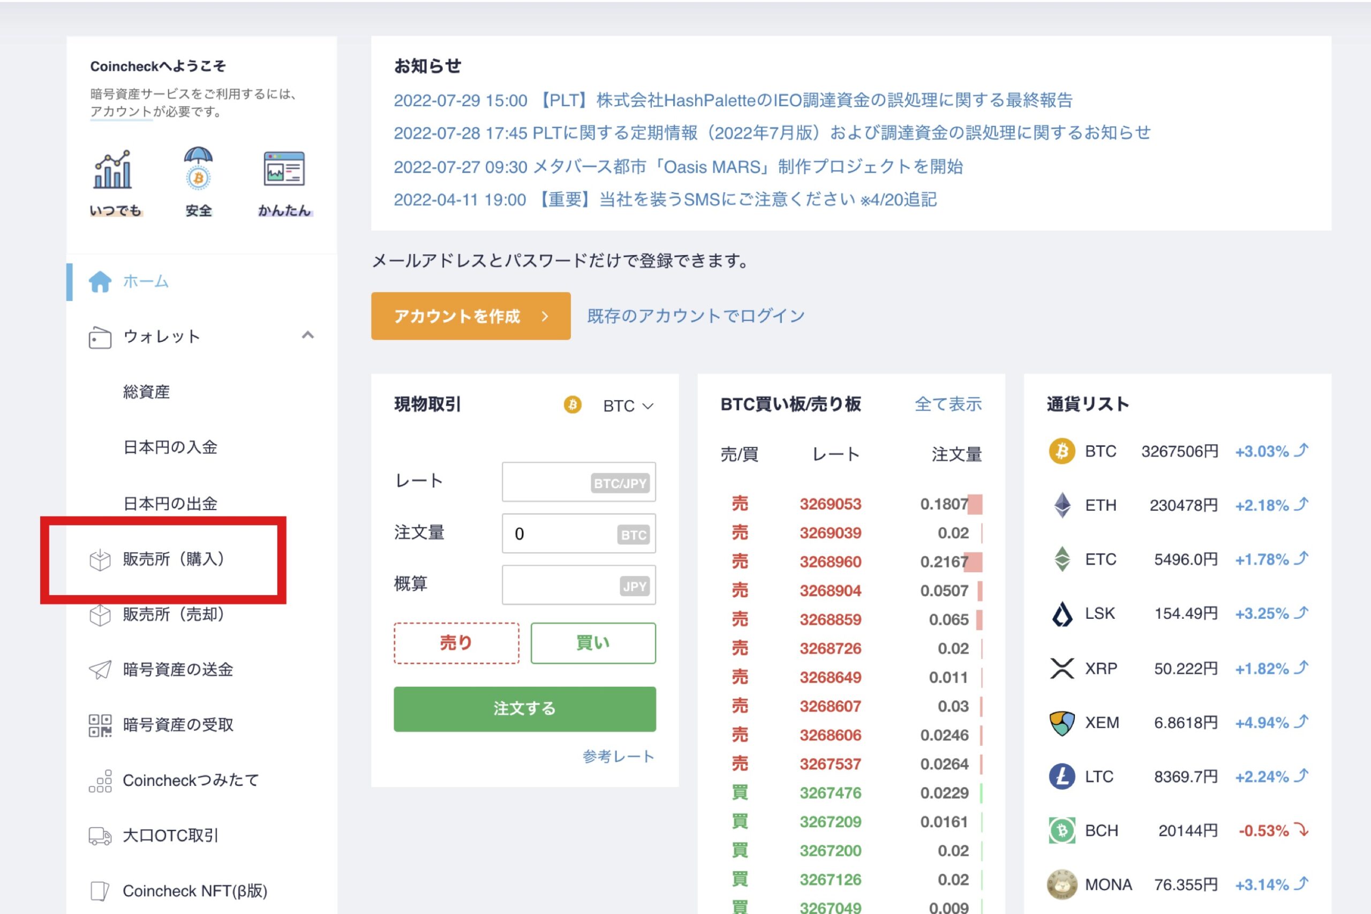This screenshot has width=1371, height=914.
Task: Open 全て表示 in the BTC order book
Action: point(948,403)
